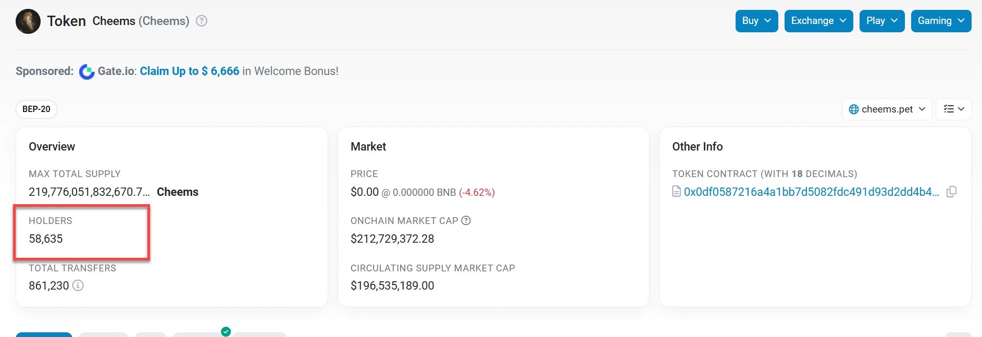982x337 pixels.
Task: Open the token contract address link
Action: pyautogui.click(x=811, y=192)
